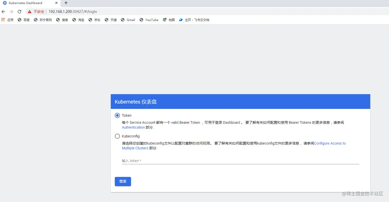Select the Kubeconfig radio button
Image resolution: width=389 pixels, height=202 pixels.
click(117, 136)
